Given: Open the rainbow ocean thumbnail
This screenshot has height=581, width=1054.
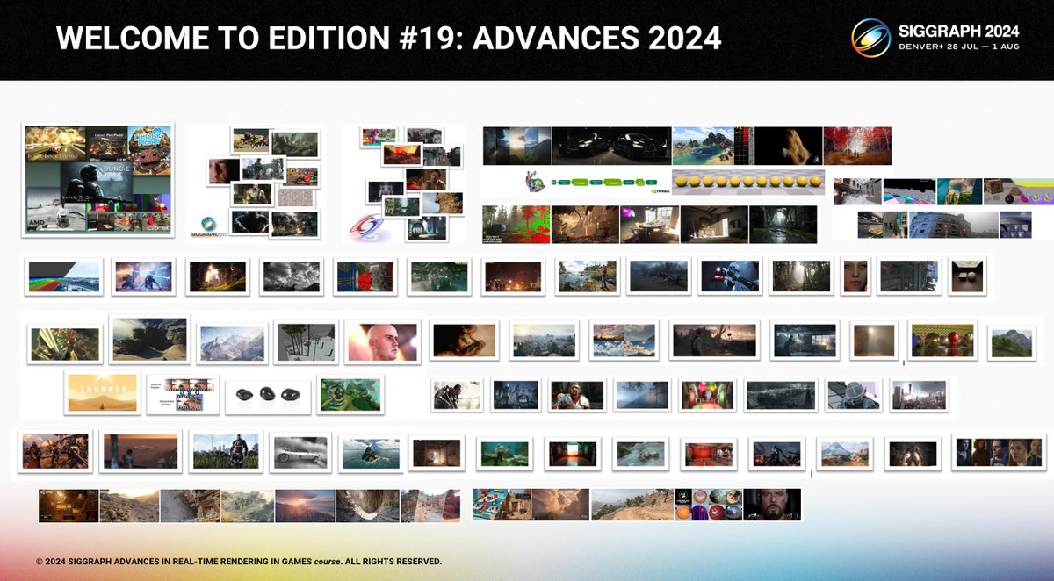Looking at the screenshot, I should point(63,276).
